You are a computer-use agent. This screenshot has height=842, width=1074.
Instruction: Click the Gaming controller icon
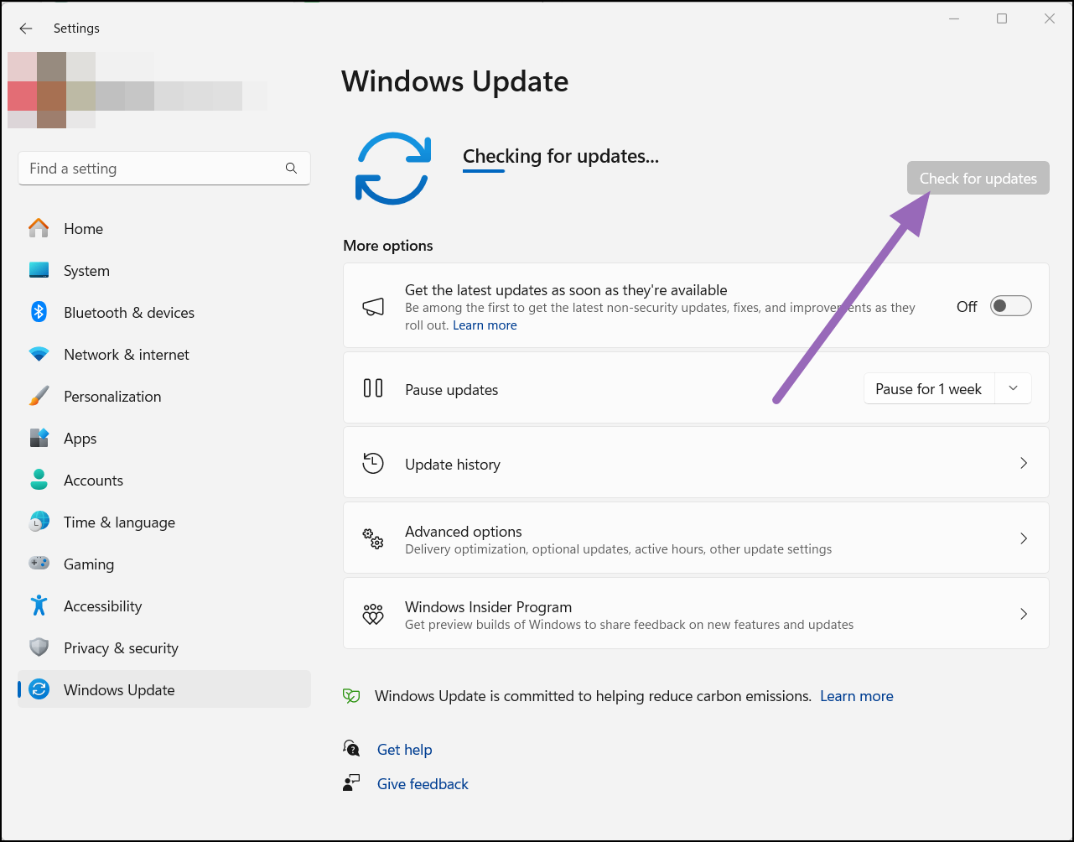pyautogui.click(x=39, y=564)
